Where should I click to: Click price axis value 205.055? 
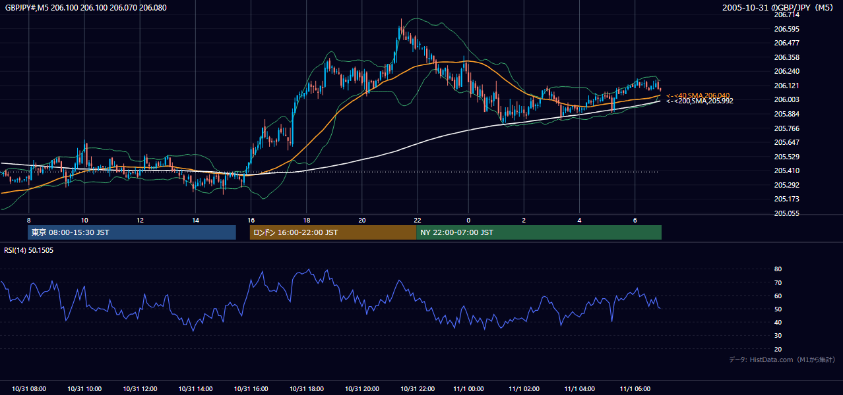point(787,213)
